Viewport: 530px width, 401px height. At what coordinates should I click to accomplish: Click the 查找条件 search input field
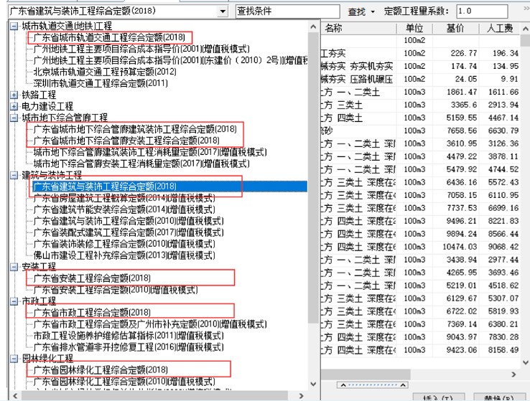pos(288,11)
